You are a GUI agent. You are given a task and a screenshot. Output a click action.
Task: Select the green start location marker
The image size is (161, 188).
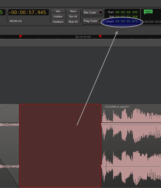click(148, 12)
